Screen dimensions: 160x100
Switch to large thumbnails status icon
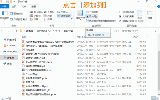coord(158,99)
